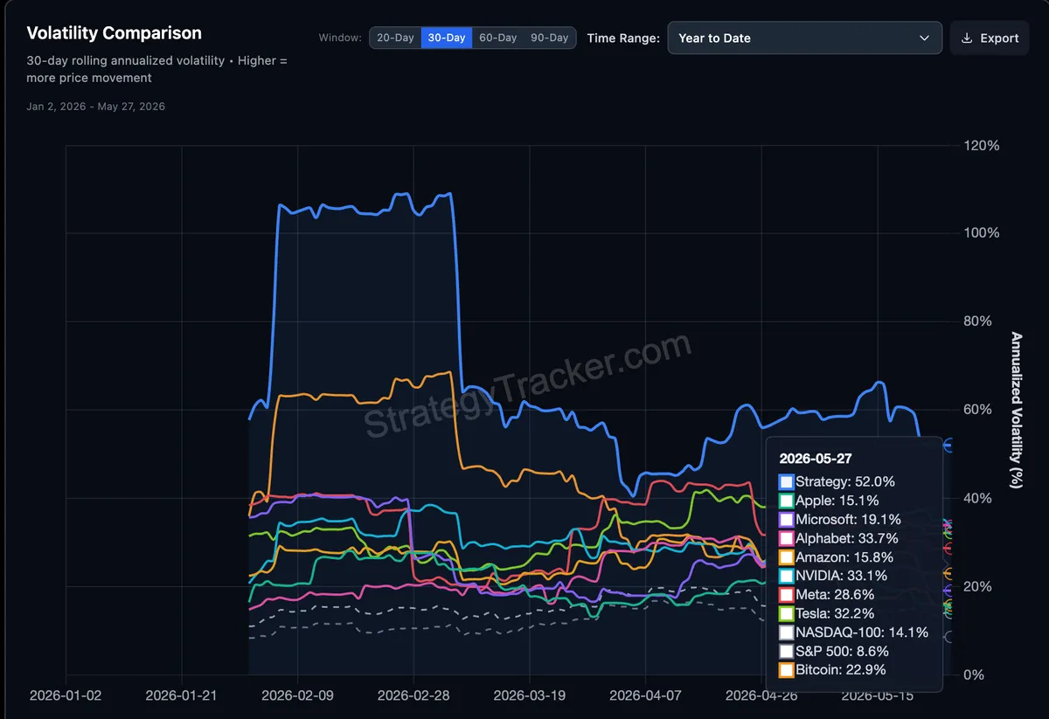Click the 2026-01-02 x-axis date
Screen dimensions: 1049x719
coord(66,696)
